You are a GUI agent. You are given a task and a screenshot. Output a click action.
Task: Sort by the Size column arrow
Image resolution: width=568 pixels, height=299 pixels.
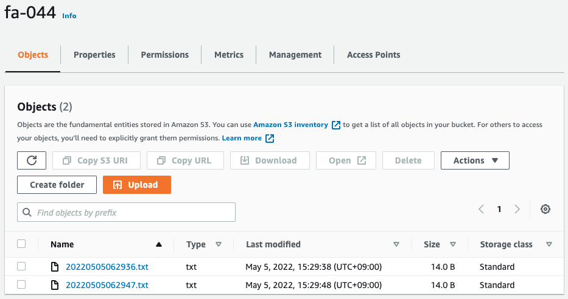(x=453, y=244)
